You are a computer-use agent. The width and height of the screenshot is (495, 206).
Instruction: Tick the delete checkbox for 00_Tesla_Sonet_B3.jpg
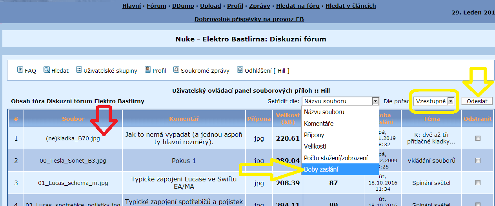478,160
